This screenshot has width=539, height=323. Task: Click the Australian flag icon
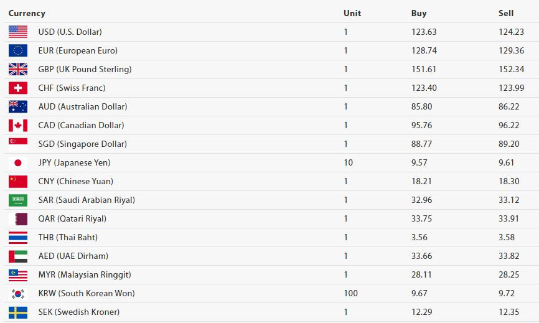(x=18, y=106)
